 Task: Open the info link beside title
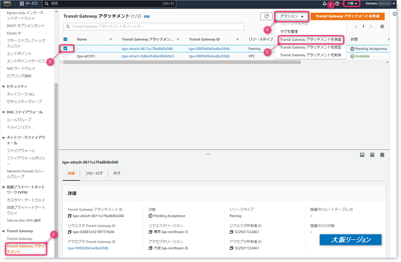147,17
